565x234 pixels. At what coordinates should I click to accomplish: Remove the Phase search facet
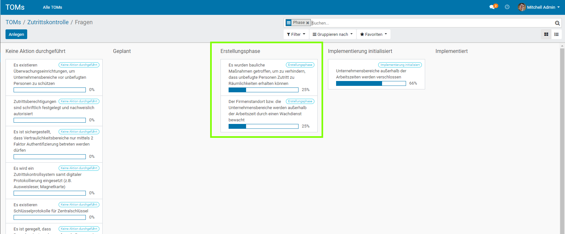(308, 23)
